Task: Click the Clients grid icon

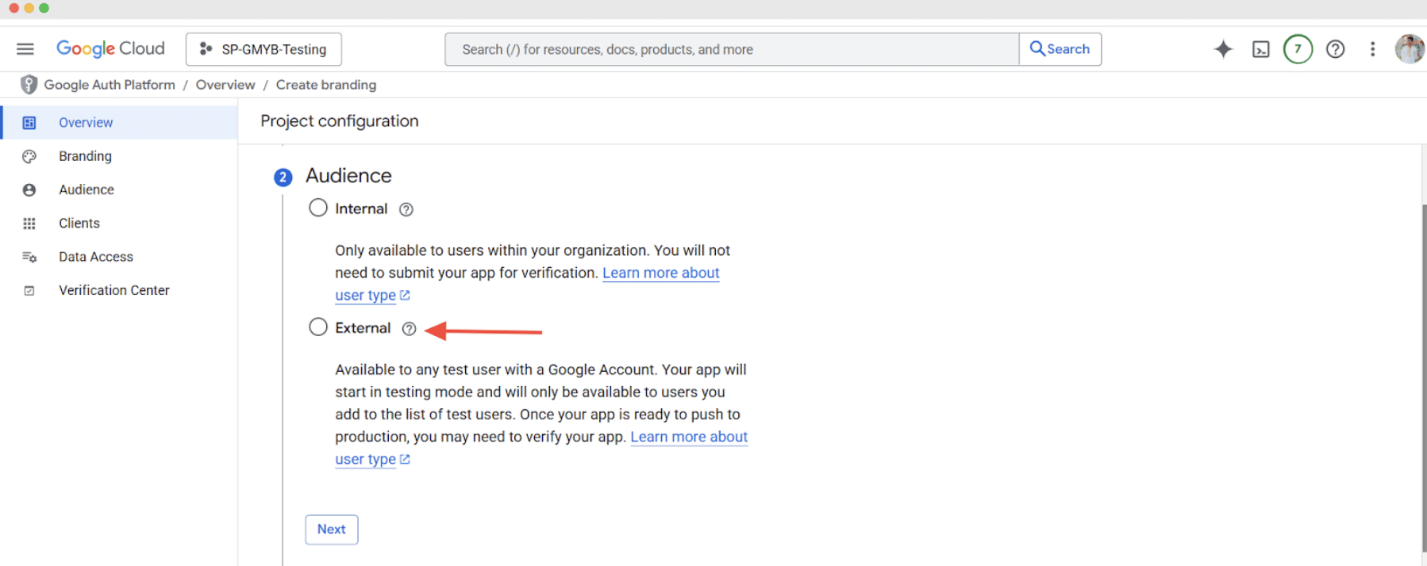Action: [x=29, y=224]
